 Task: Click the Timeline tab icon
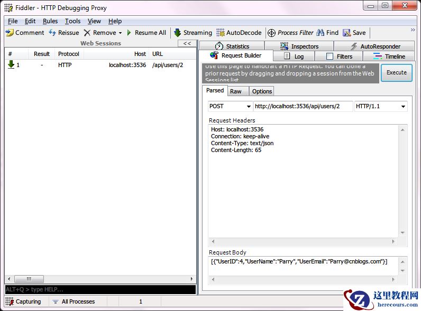coord(377,56)
